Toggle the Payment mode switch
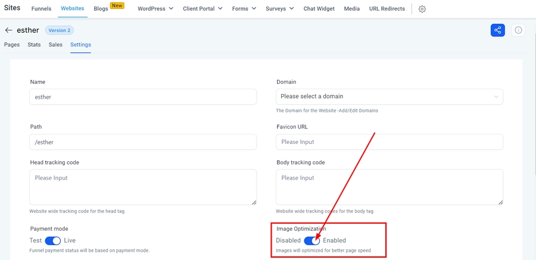 53,240
